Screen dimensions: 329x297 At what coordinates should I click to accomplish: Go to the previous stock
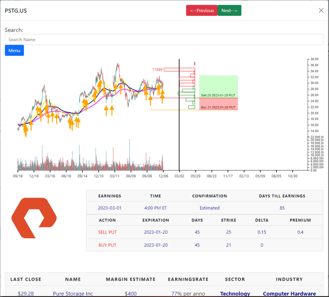pos(202,11)
